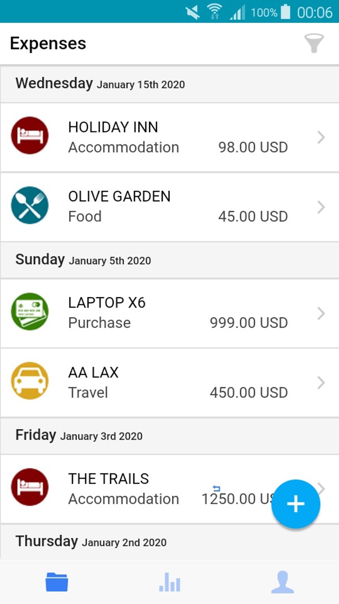
Task: Tap the Laptop X6 purchase card icon
Action: coord(30,311)
